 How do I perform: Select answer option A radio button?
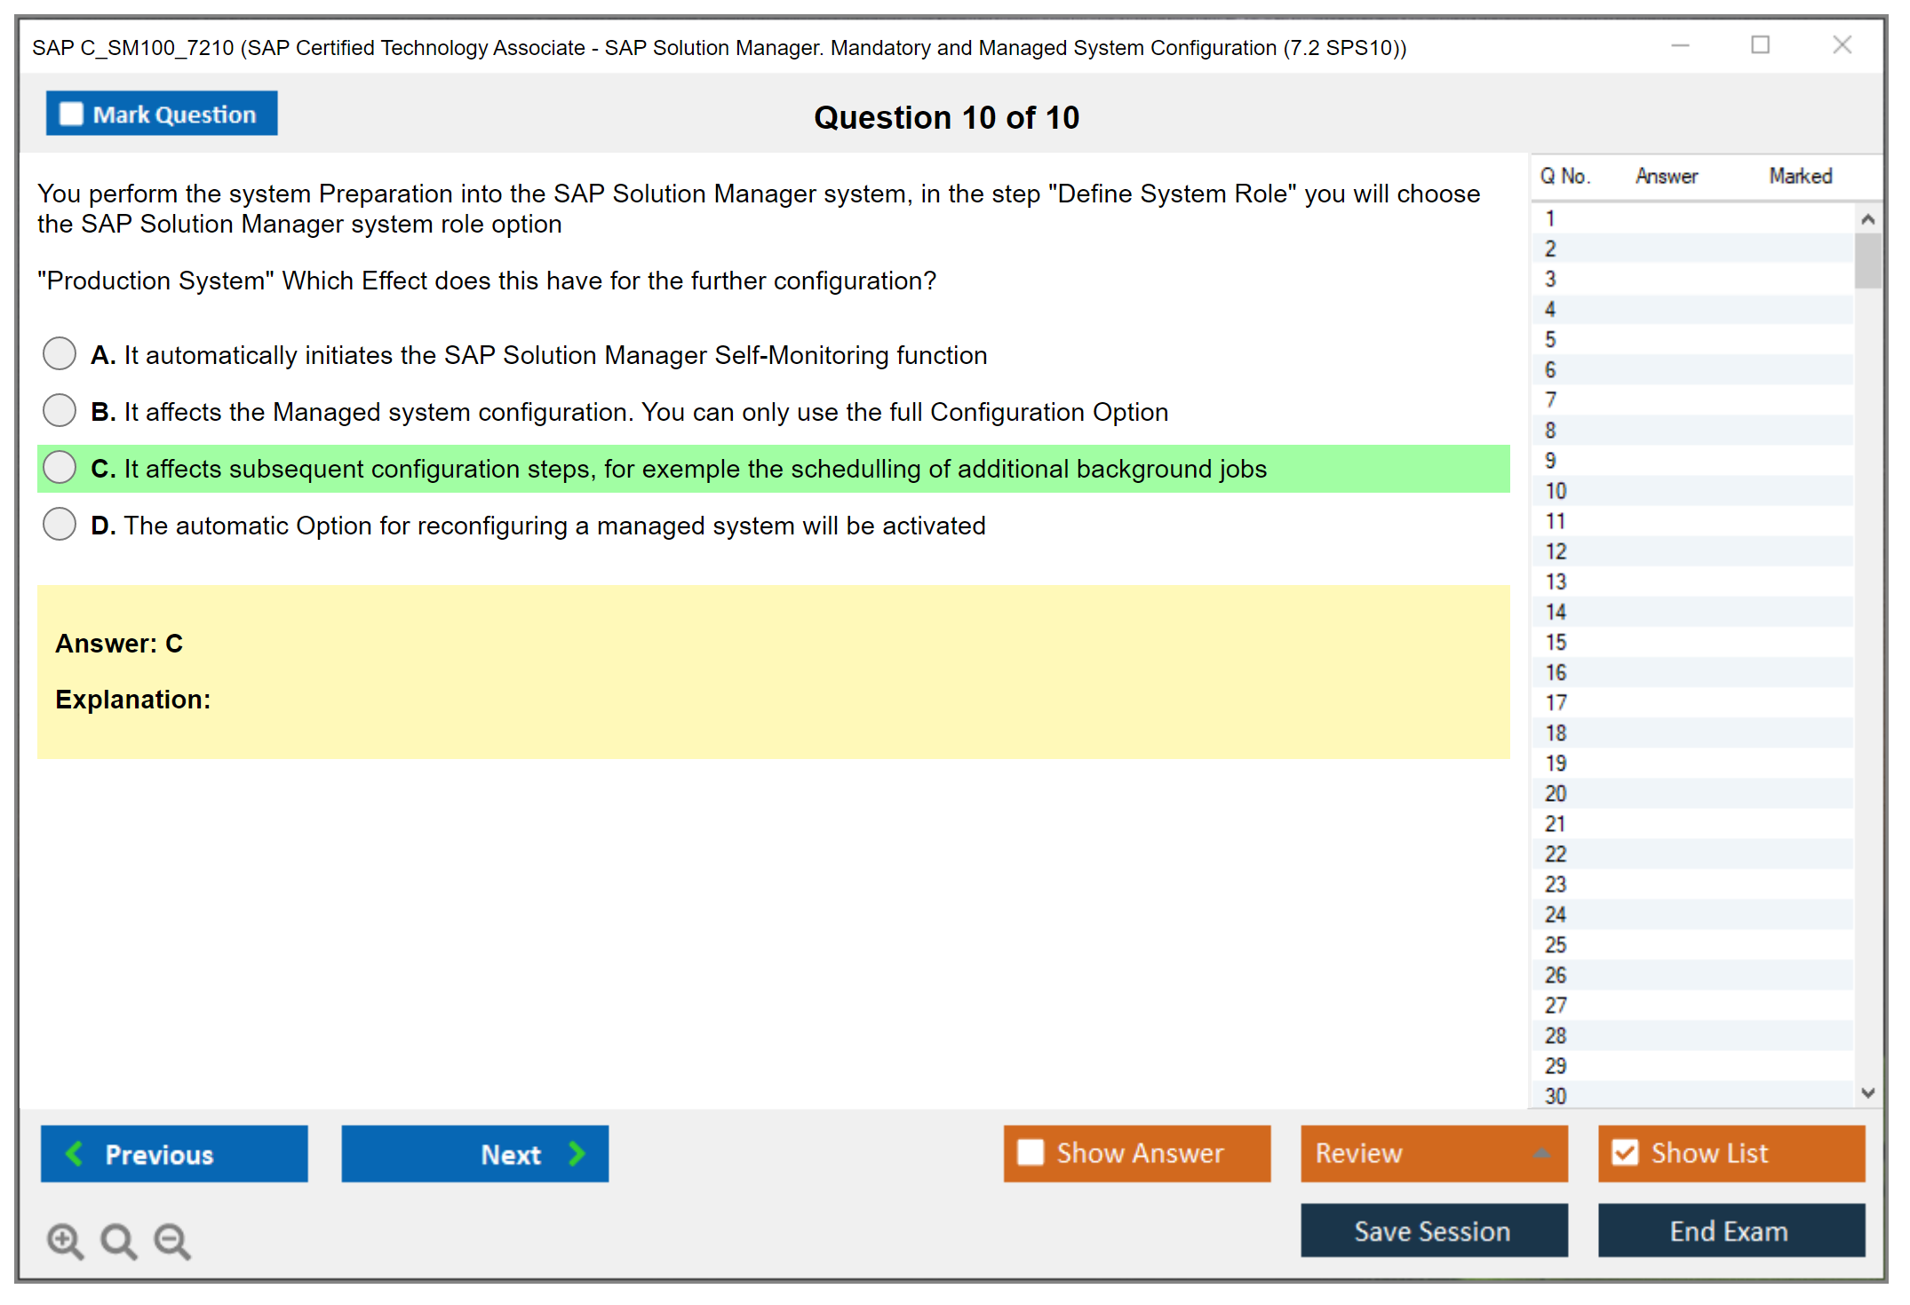click(60, 353)
